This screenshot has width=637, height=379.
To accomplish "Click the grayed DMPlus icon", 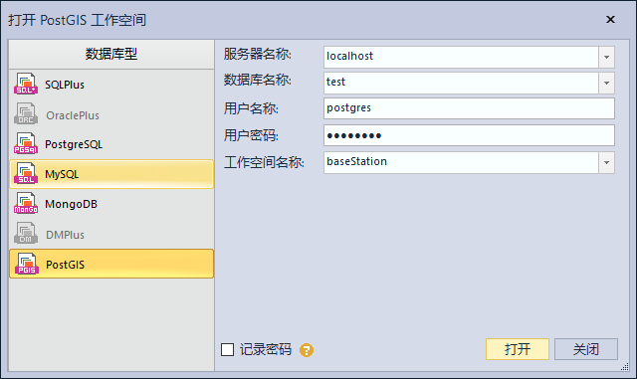I will pos(26,234).
